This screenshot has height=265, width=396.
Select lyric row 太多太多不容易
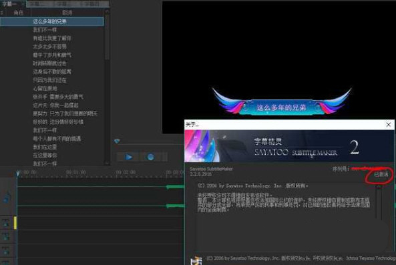pyautogui.click(x=52, y=47)
